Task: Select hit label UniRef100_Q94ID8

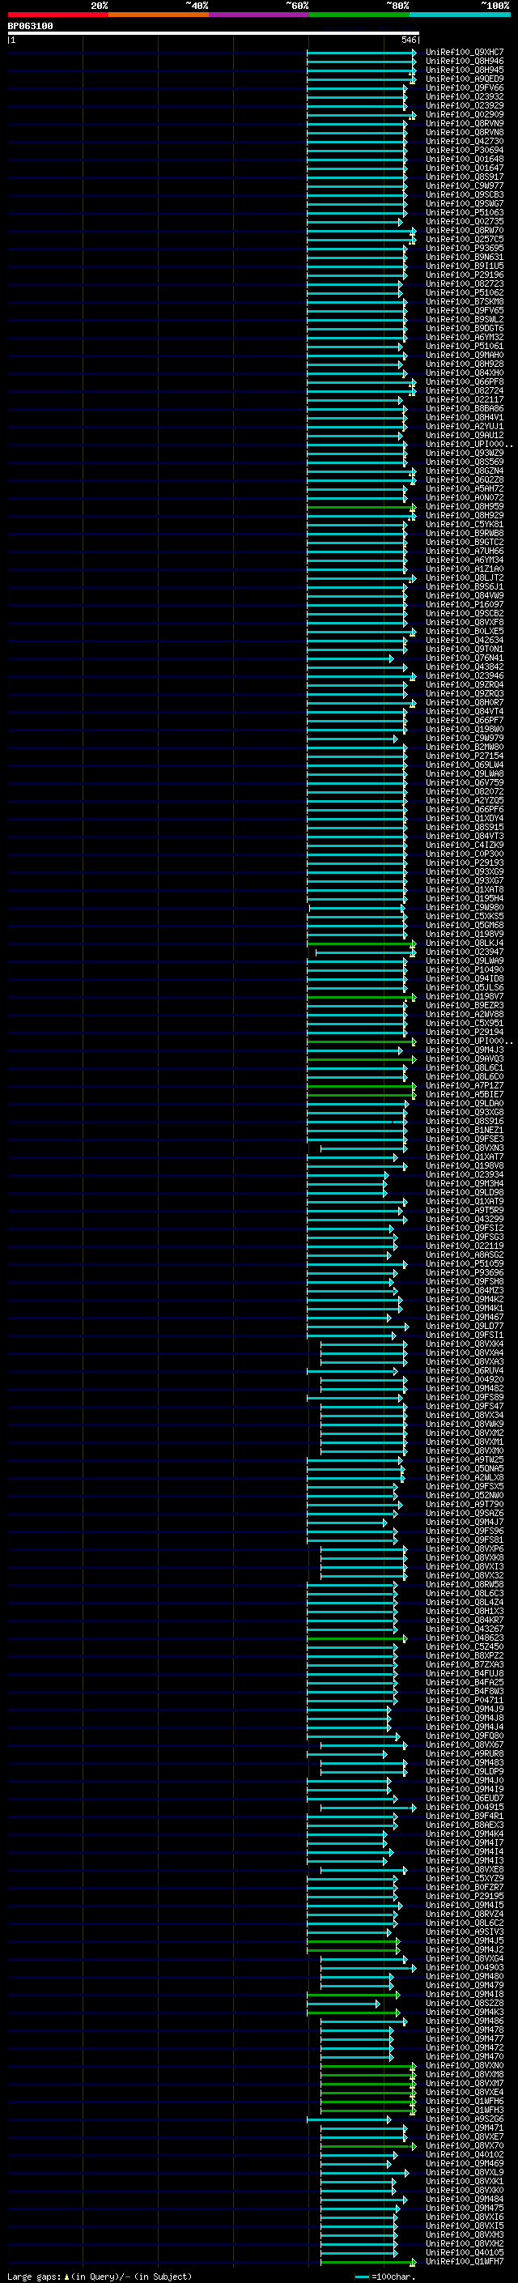Action: [465, 978]
